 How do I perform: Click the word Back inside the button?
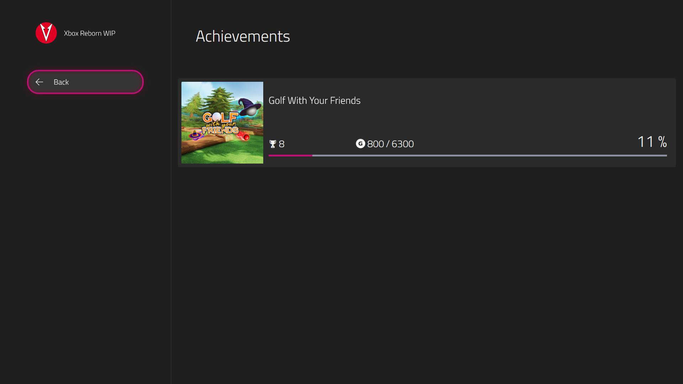[61, 82]
